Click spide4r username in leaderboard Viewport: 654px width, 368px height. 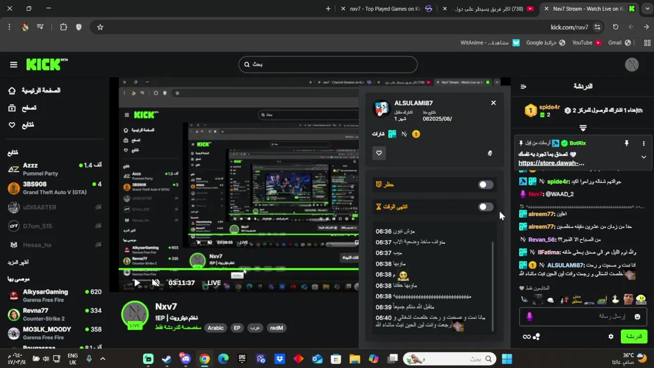(x=549, y=107)
